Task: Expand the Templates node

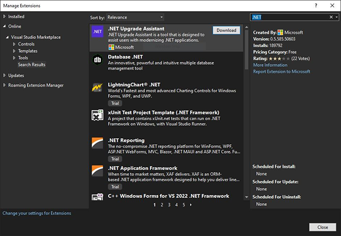Action: point(14,51)
